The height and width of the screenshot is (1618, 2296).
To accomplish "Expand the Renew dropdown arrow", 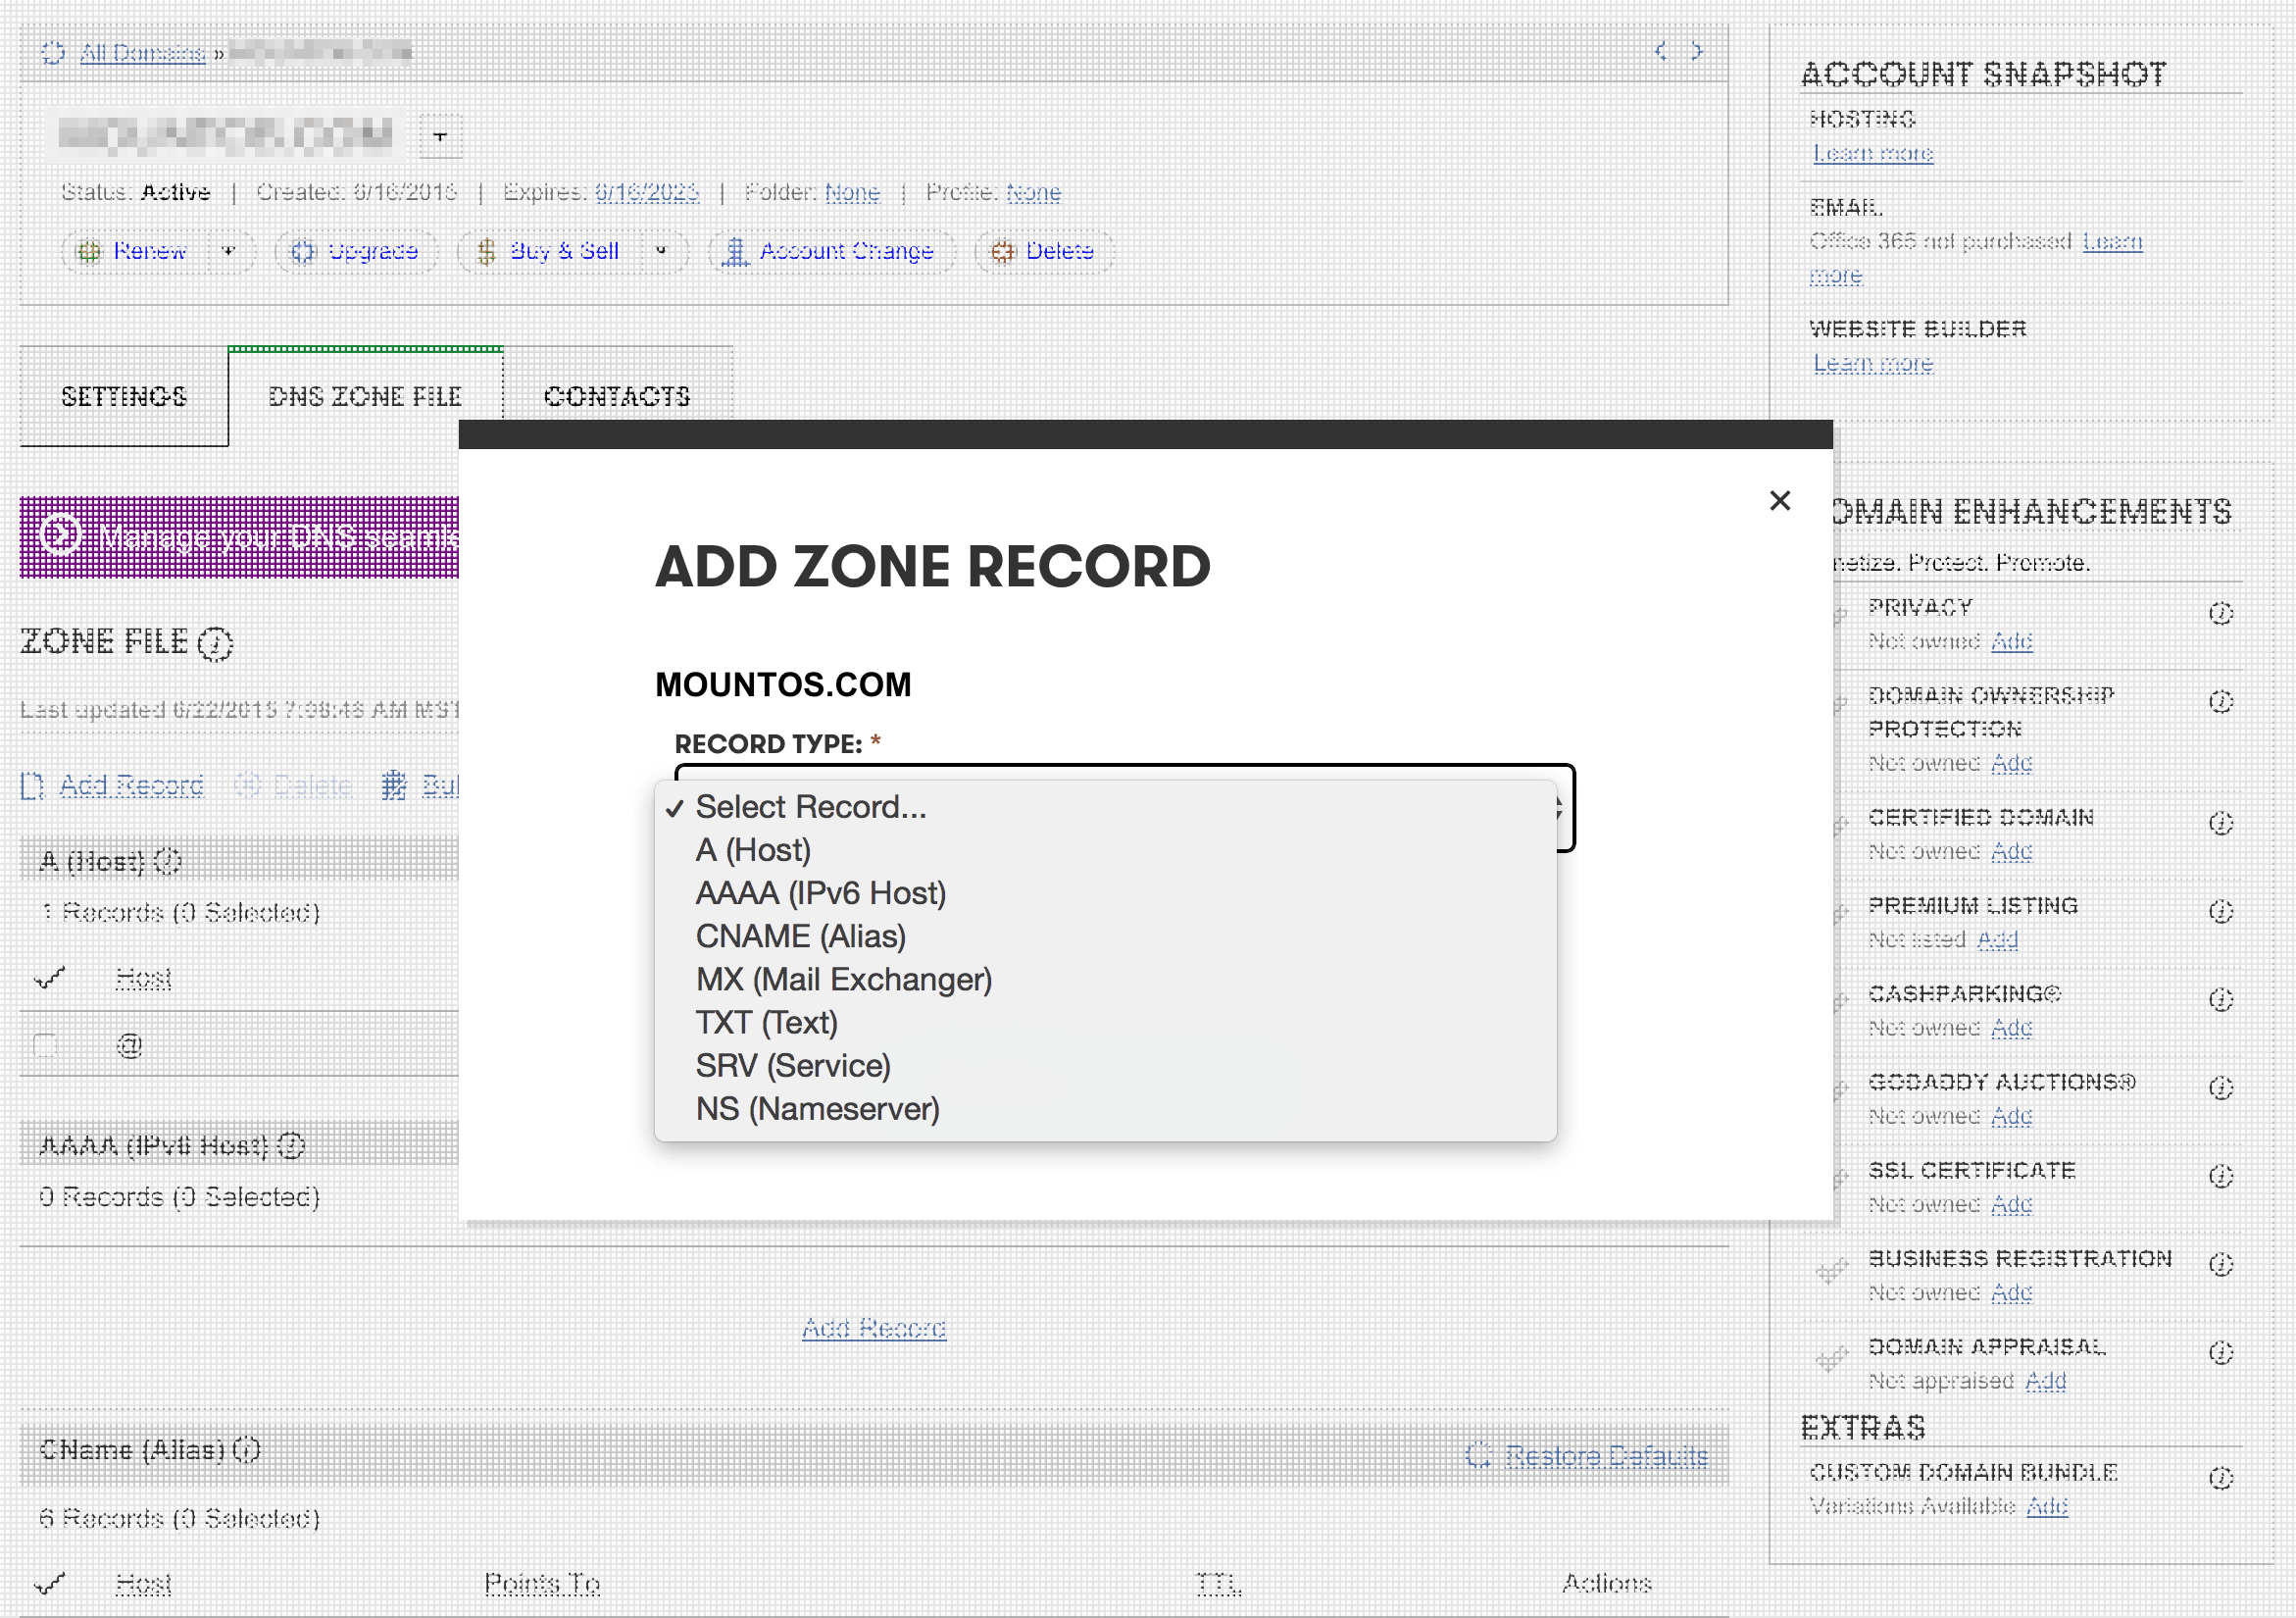I will 229,251.
